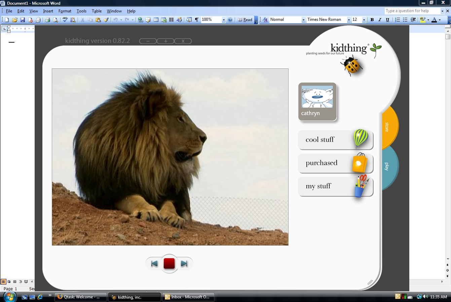Open the Format menu
Viewport: 451px width, 302px height.
click(65, 11)
